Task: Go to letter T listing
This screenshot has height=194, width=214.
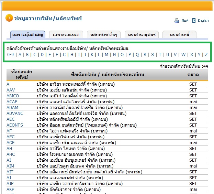Action: click(160, 55)
